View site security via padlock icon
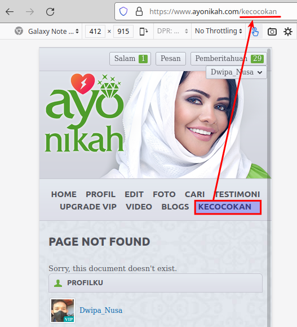 coord(139,11)
